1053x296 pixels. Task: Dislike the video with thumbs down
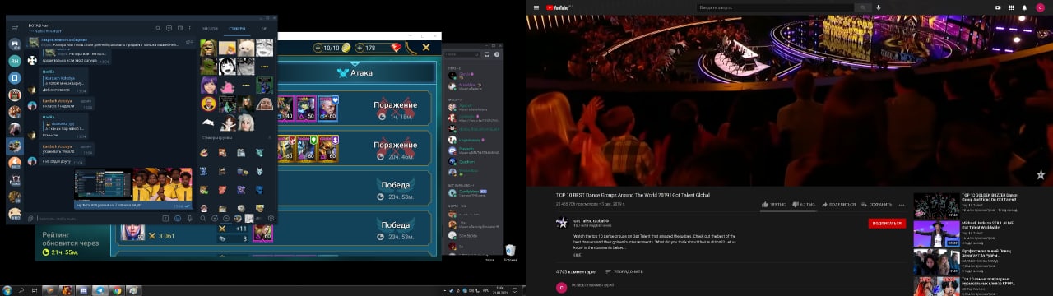pos(803,204)
